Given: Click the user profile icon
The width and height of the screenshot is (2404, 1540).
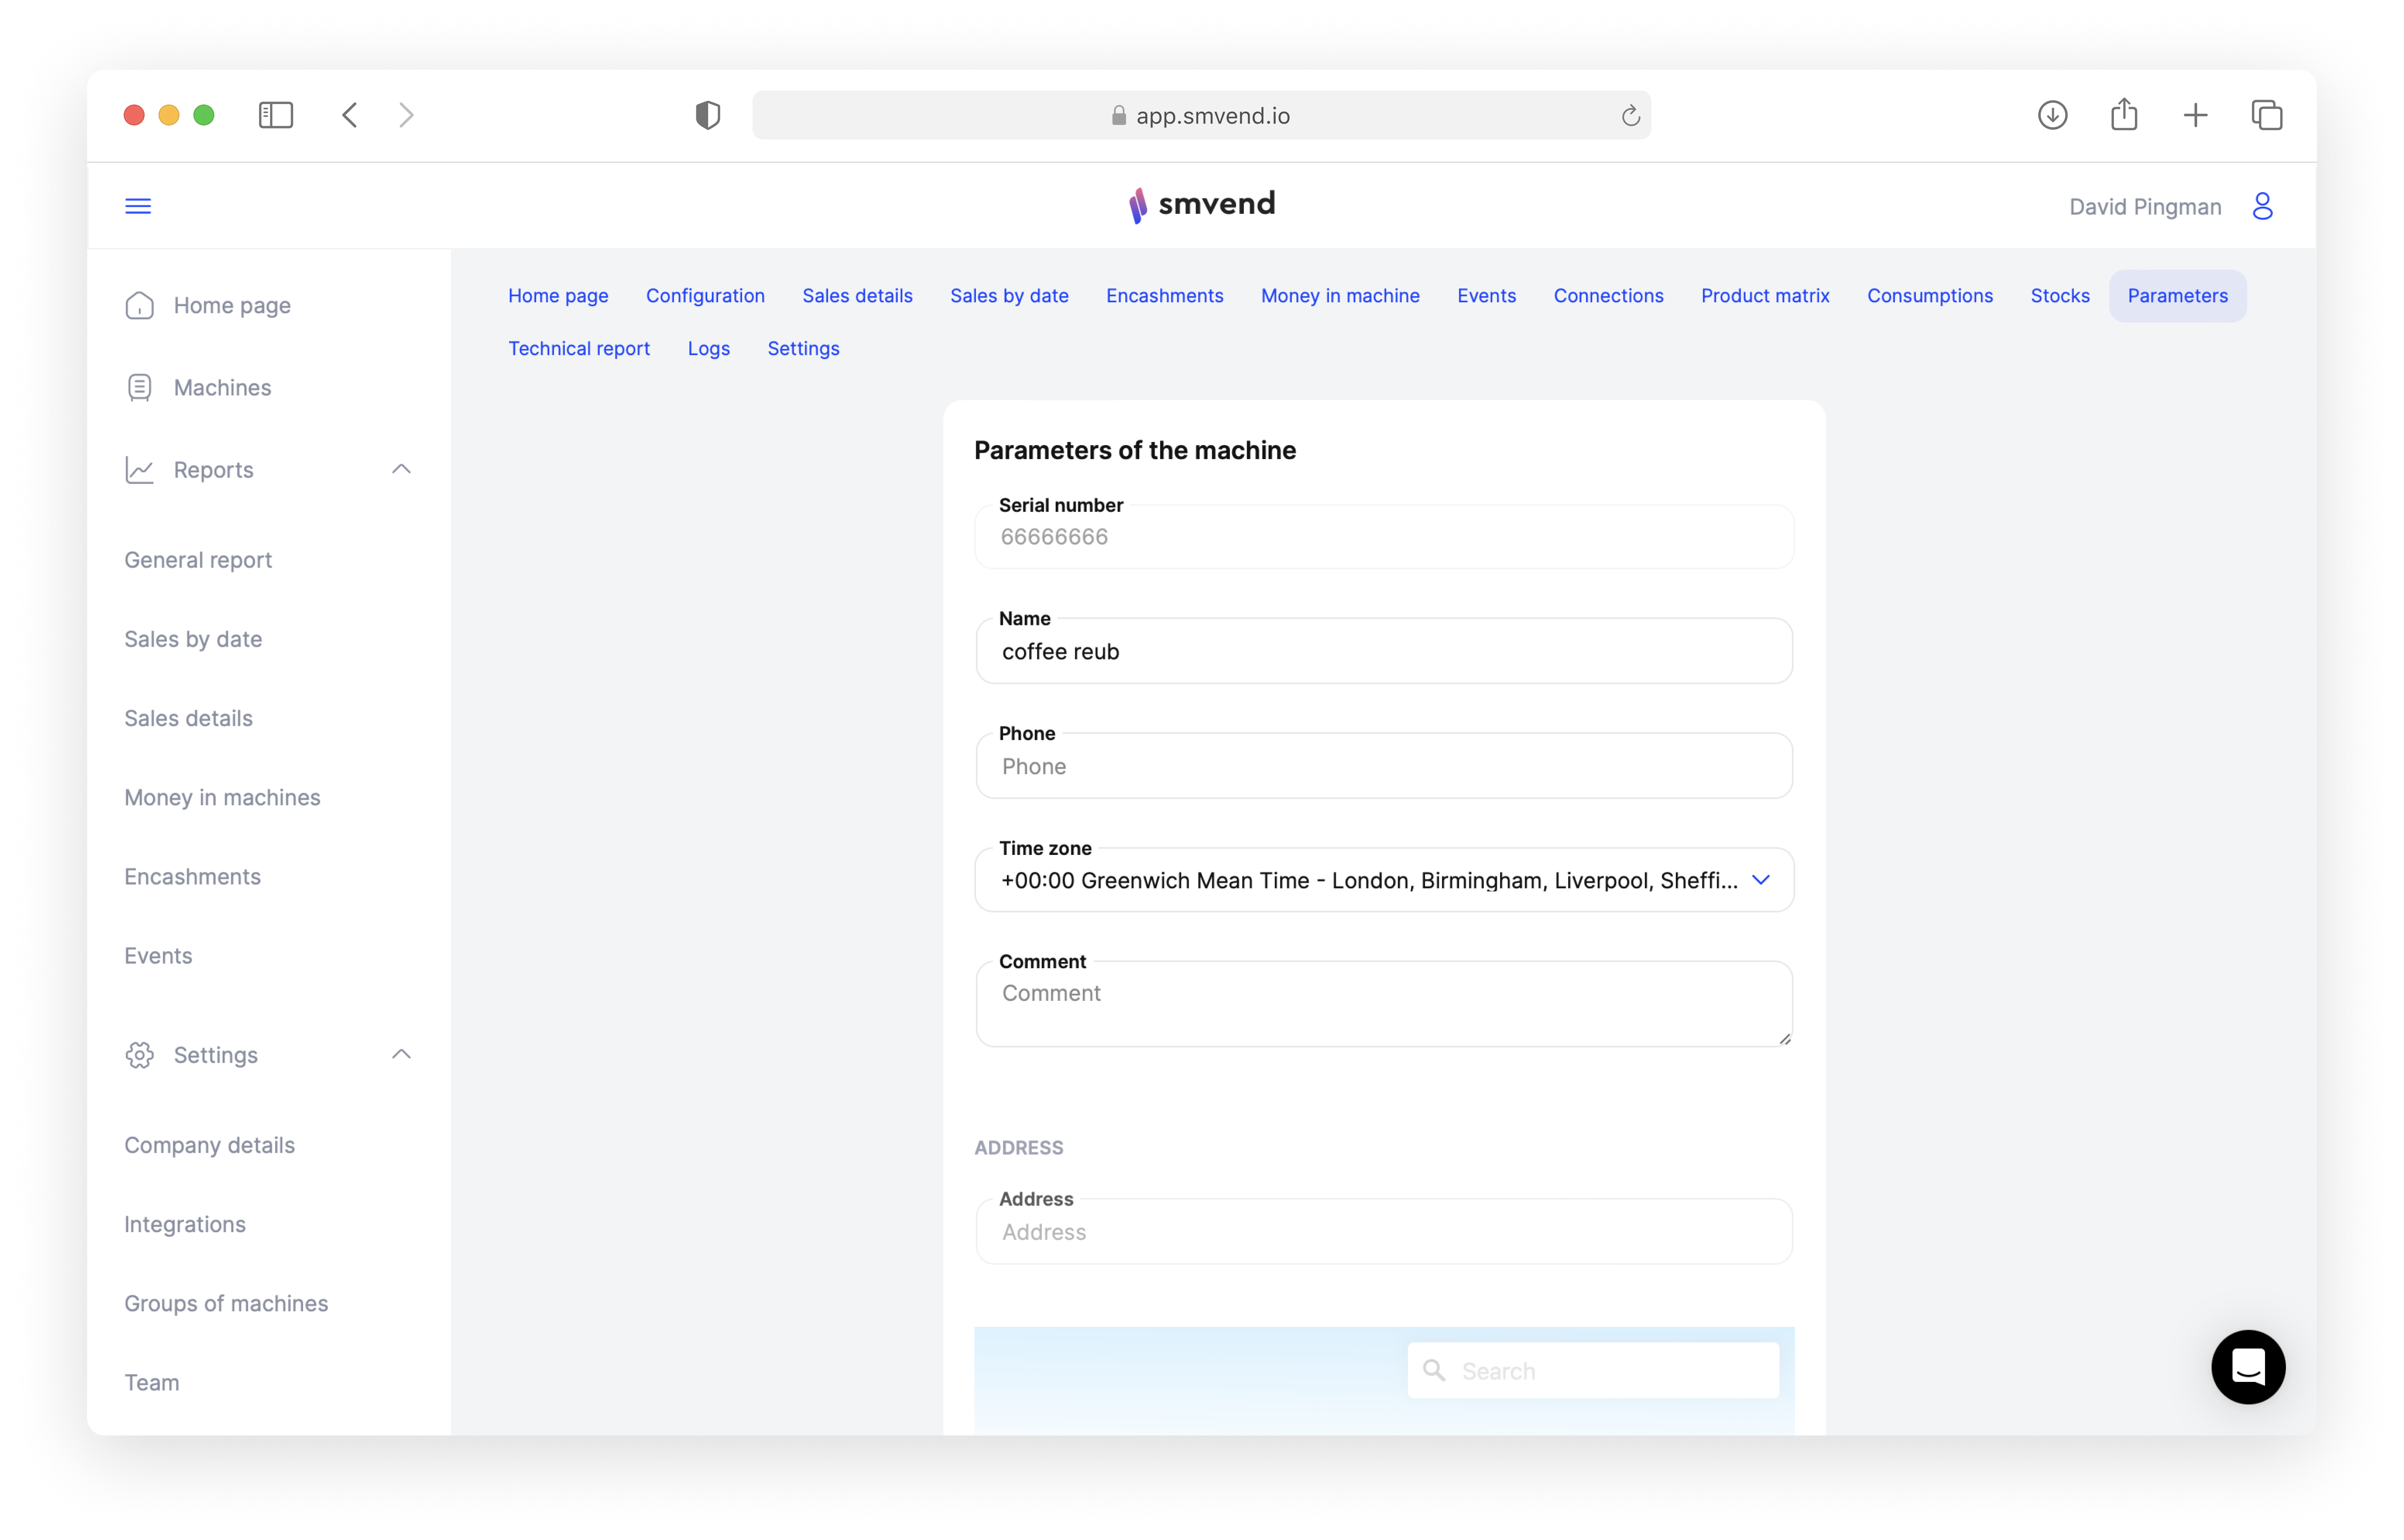Looking at the screenshot, I should click(2262, 206).
